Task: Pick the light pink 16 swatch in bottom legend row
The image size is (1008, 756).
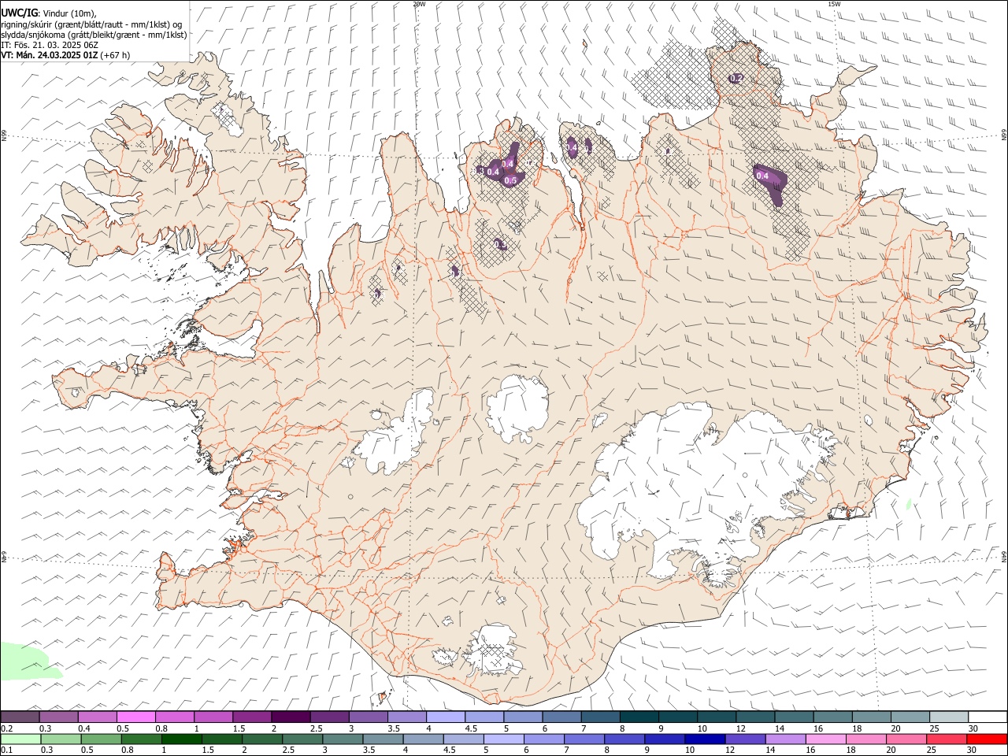Action: click(x=825, y=739)
